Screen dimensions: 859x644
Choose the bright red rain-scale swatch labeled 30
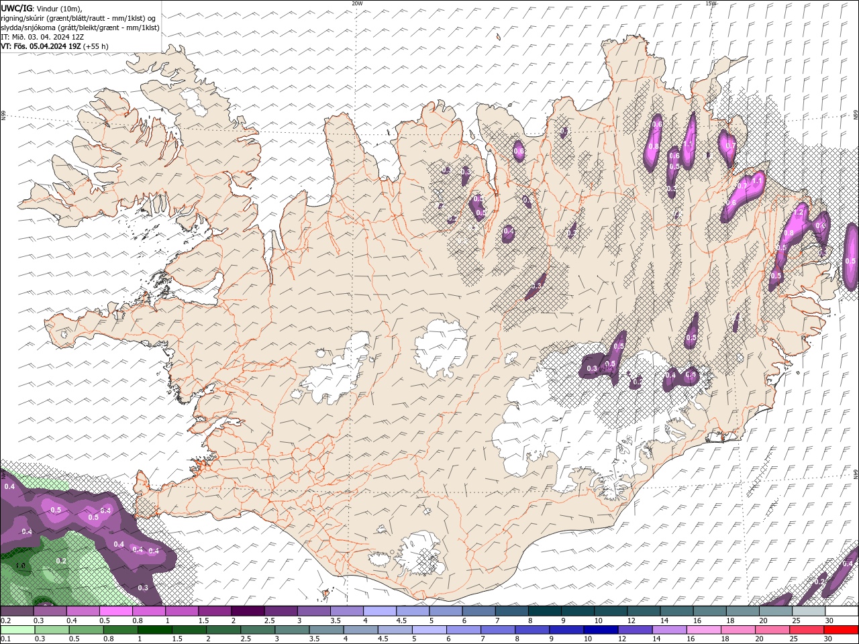coord(841,630)
